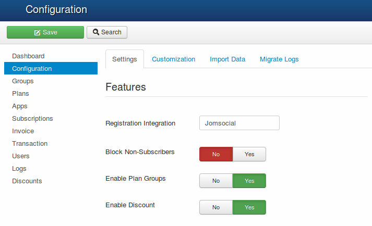Select the Settings tab

point(125,59)
